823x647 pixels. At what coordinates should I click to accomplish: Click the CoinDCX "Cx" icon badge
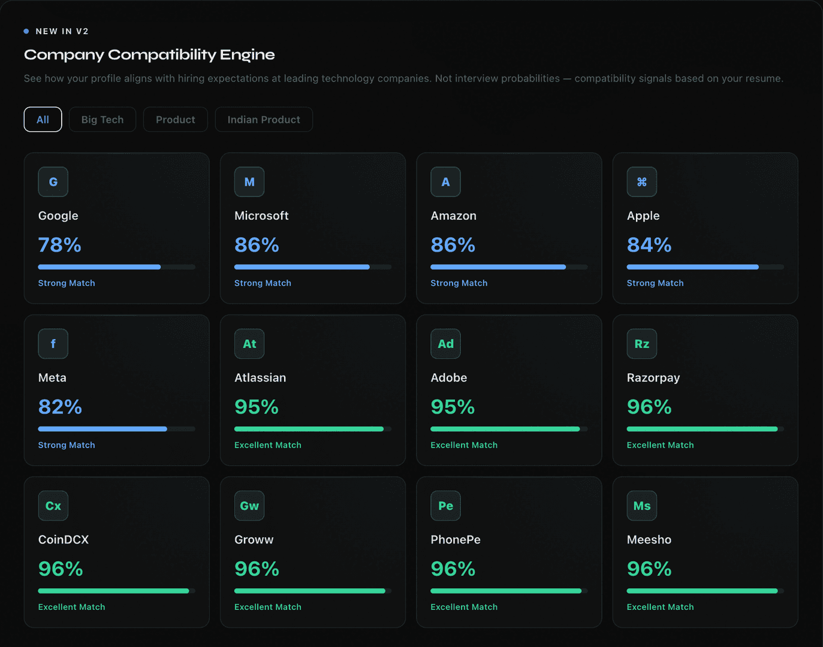[53, 506]
